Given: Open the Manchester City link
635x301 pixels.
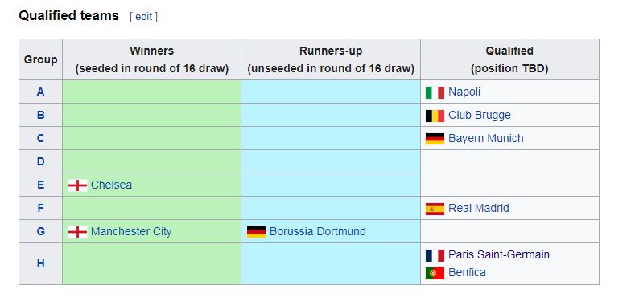Looking at the screenshot, I should (131, 231).
